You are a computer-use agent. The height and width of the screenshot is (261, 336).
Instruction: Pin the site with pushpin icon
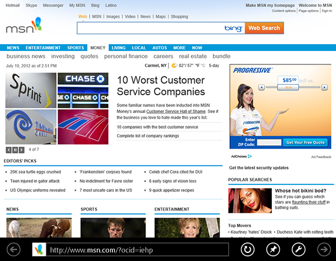pyautogui.click(x=273, y=249)
